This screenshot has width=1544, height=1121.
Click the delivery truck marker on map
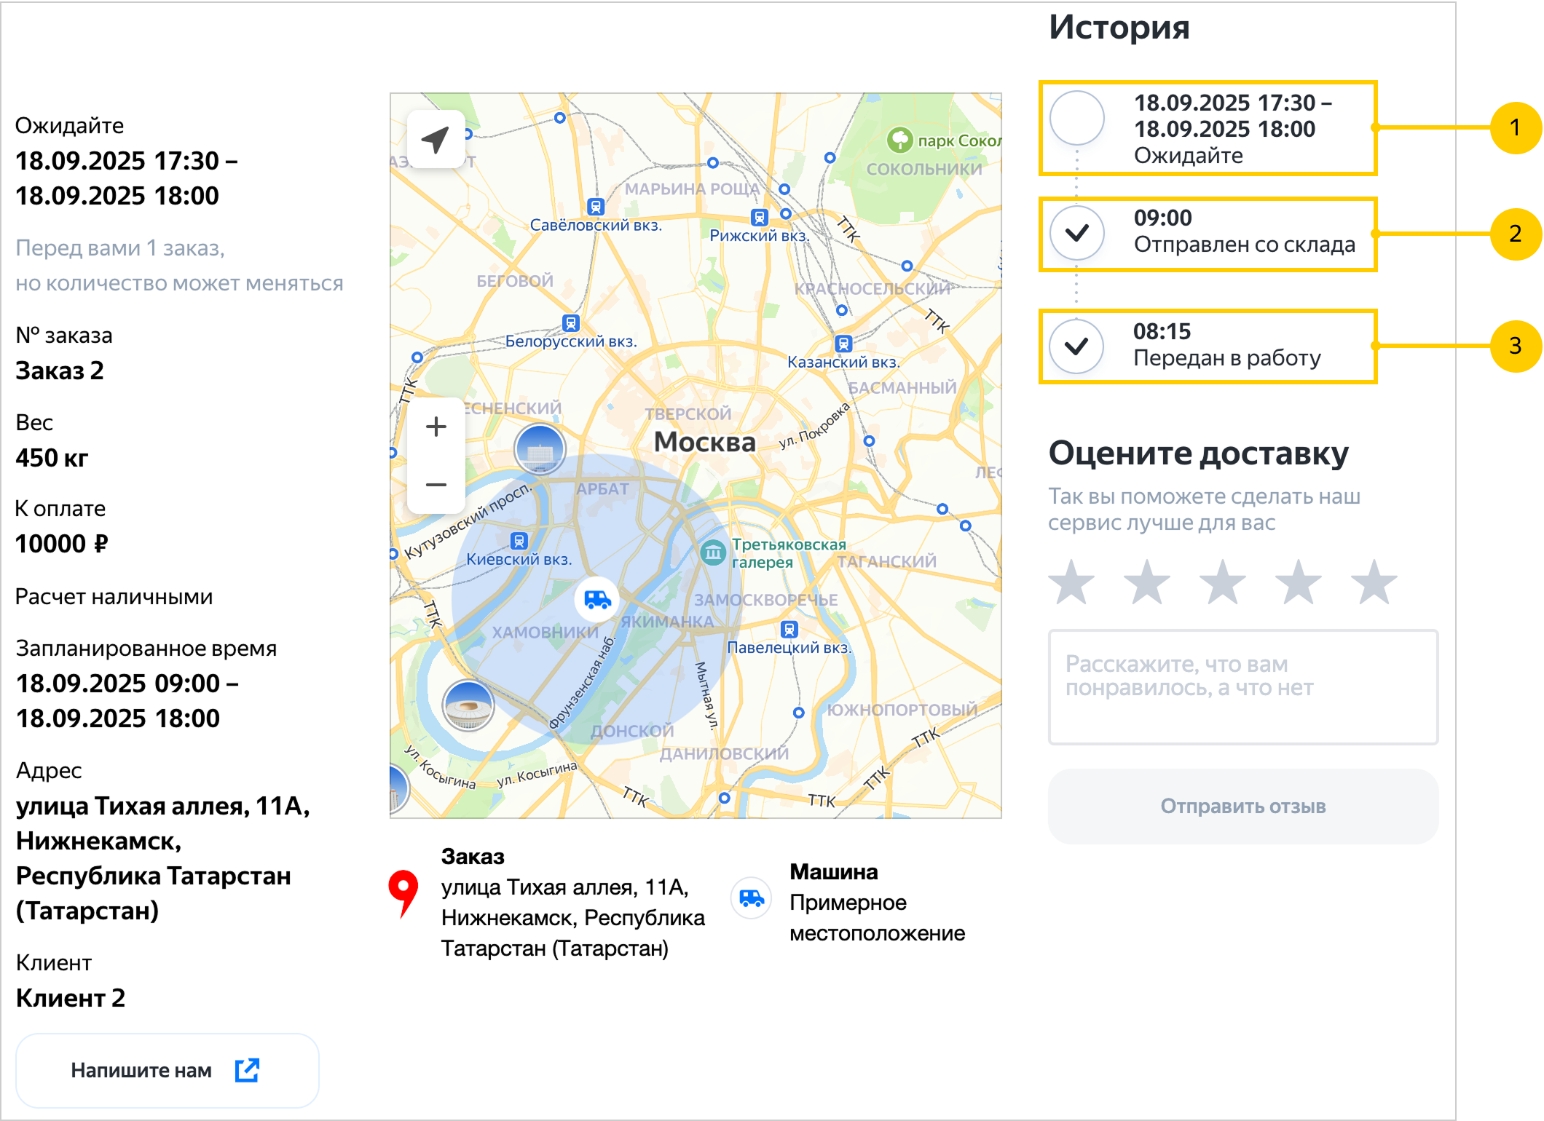coord(597,599)
